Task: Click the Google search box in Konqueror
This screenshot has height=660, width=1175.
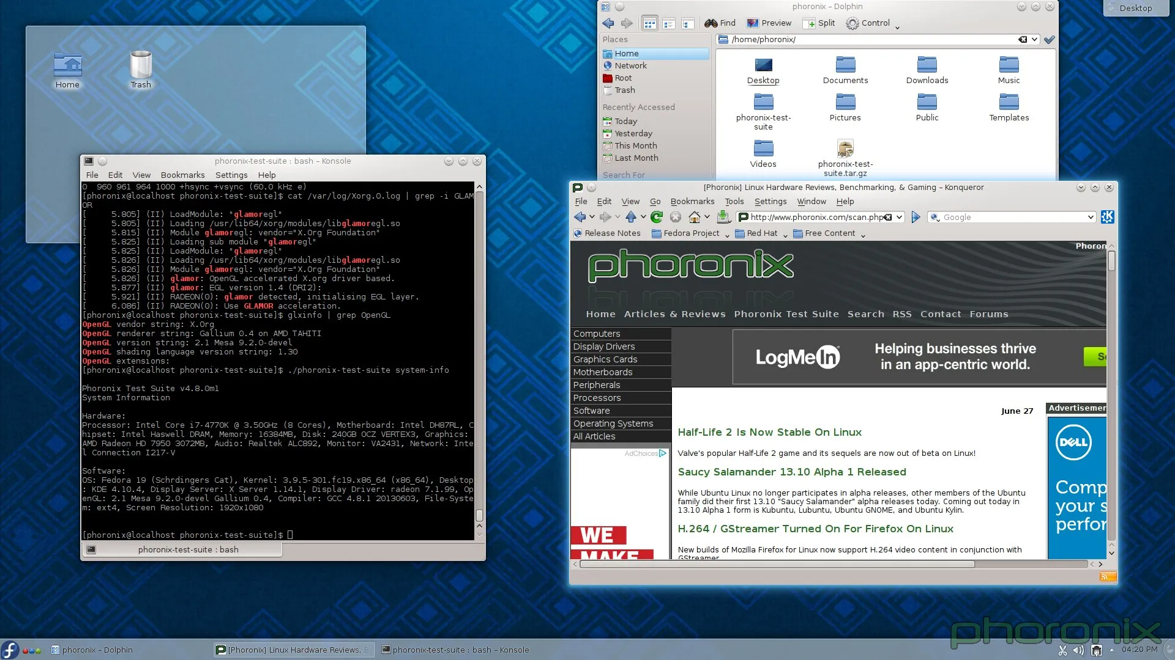Action: tap(1013, 217)
